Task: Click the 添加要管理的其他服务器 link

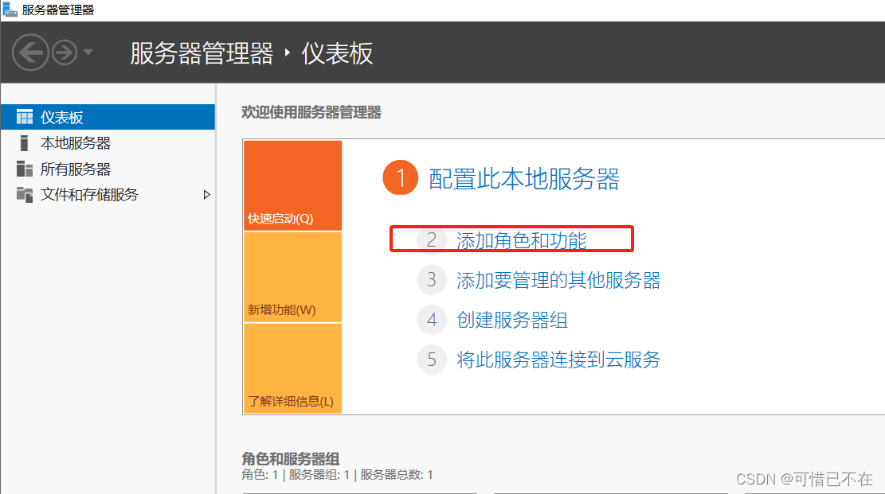Action: [558, 280]
